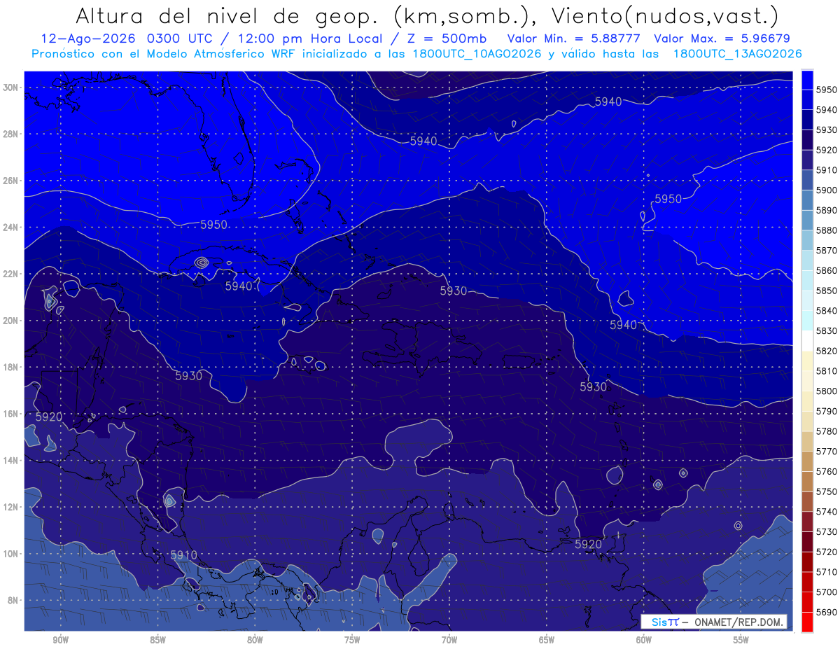Viewport: 840px width, 649px height.
Task: Click the '5930' contour label north of Hispaniola
Action: click(454, 291)
